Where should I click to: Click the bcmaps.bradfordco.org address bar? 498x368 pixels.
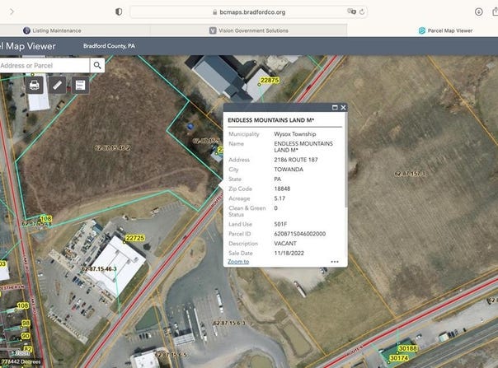[x=249, y=12]
